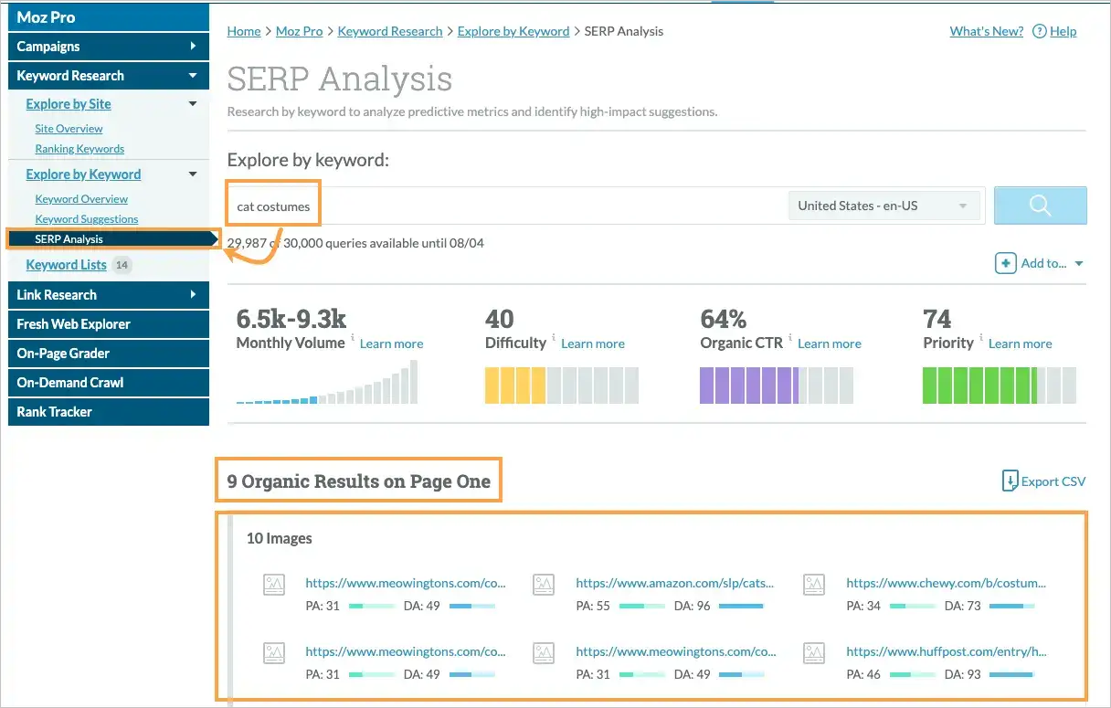Open Help via the question mark icon
This screenshot has height=708, width=1111.
pos(1040,31)
